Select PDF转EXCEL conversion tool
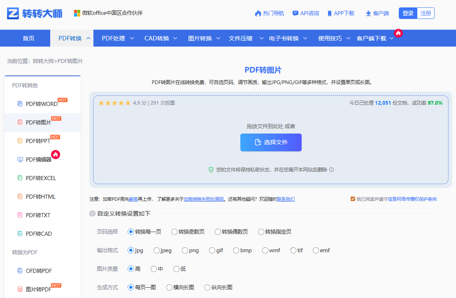456x298 pixels. tap(41, 178)
